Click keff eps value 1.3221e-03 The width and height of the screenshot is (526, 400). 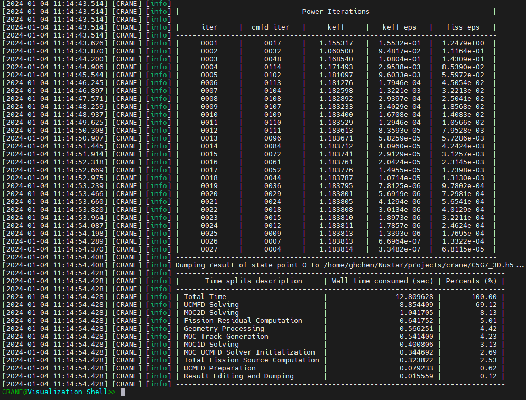[x=400, y=91]
